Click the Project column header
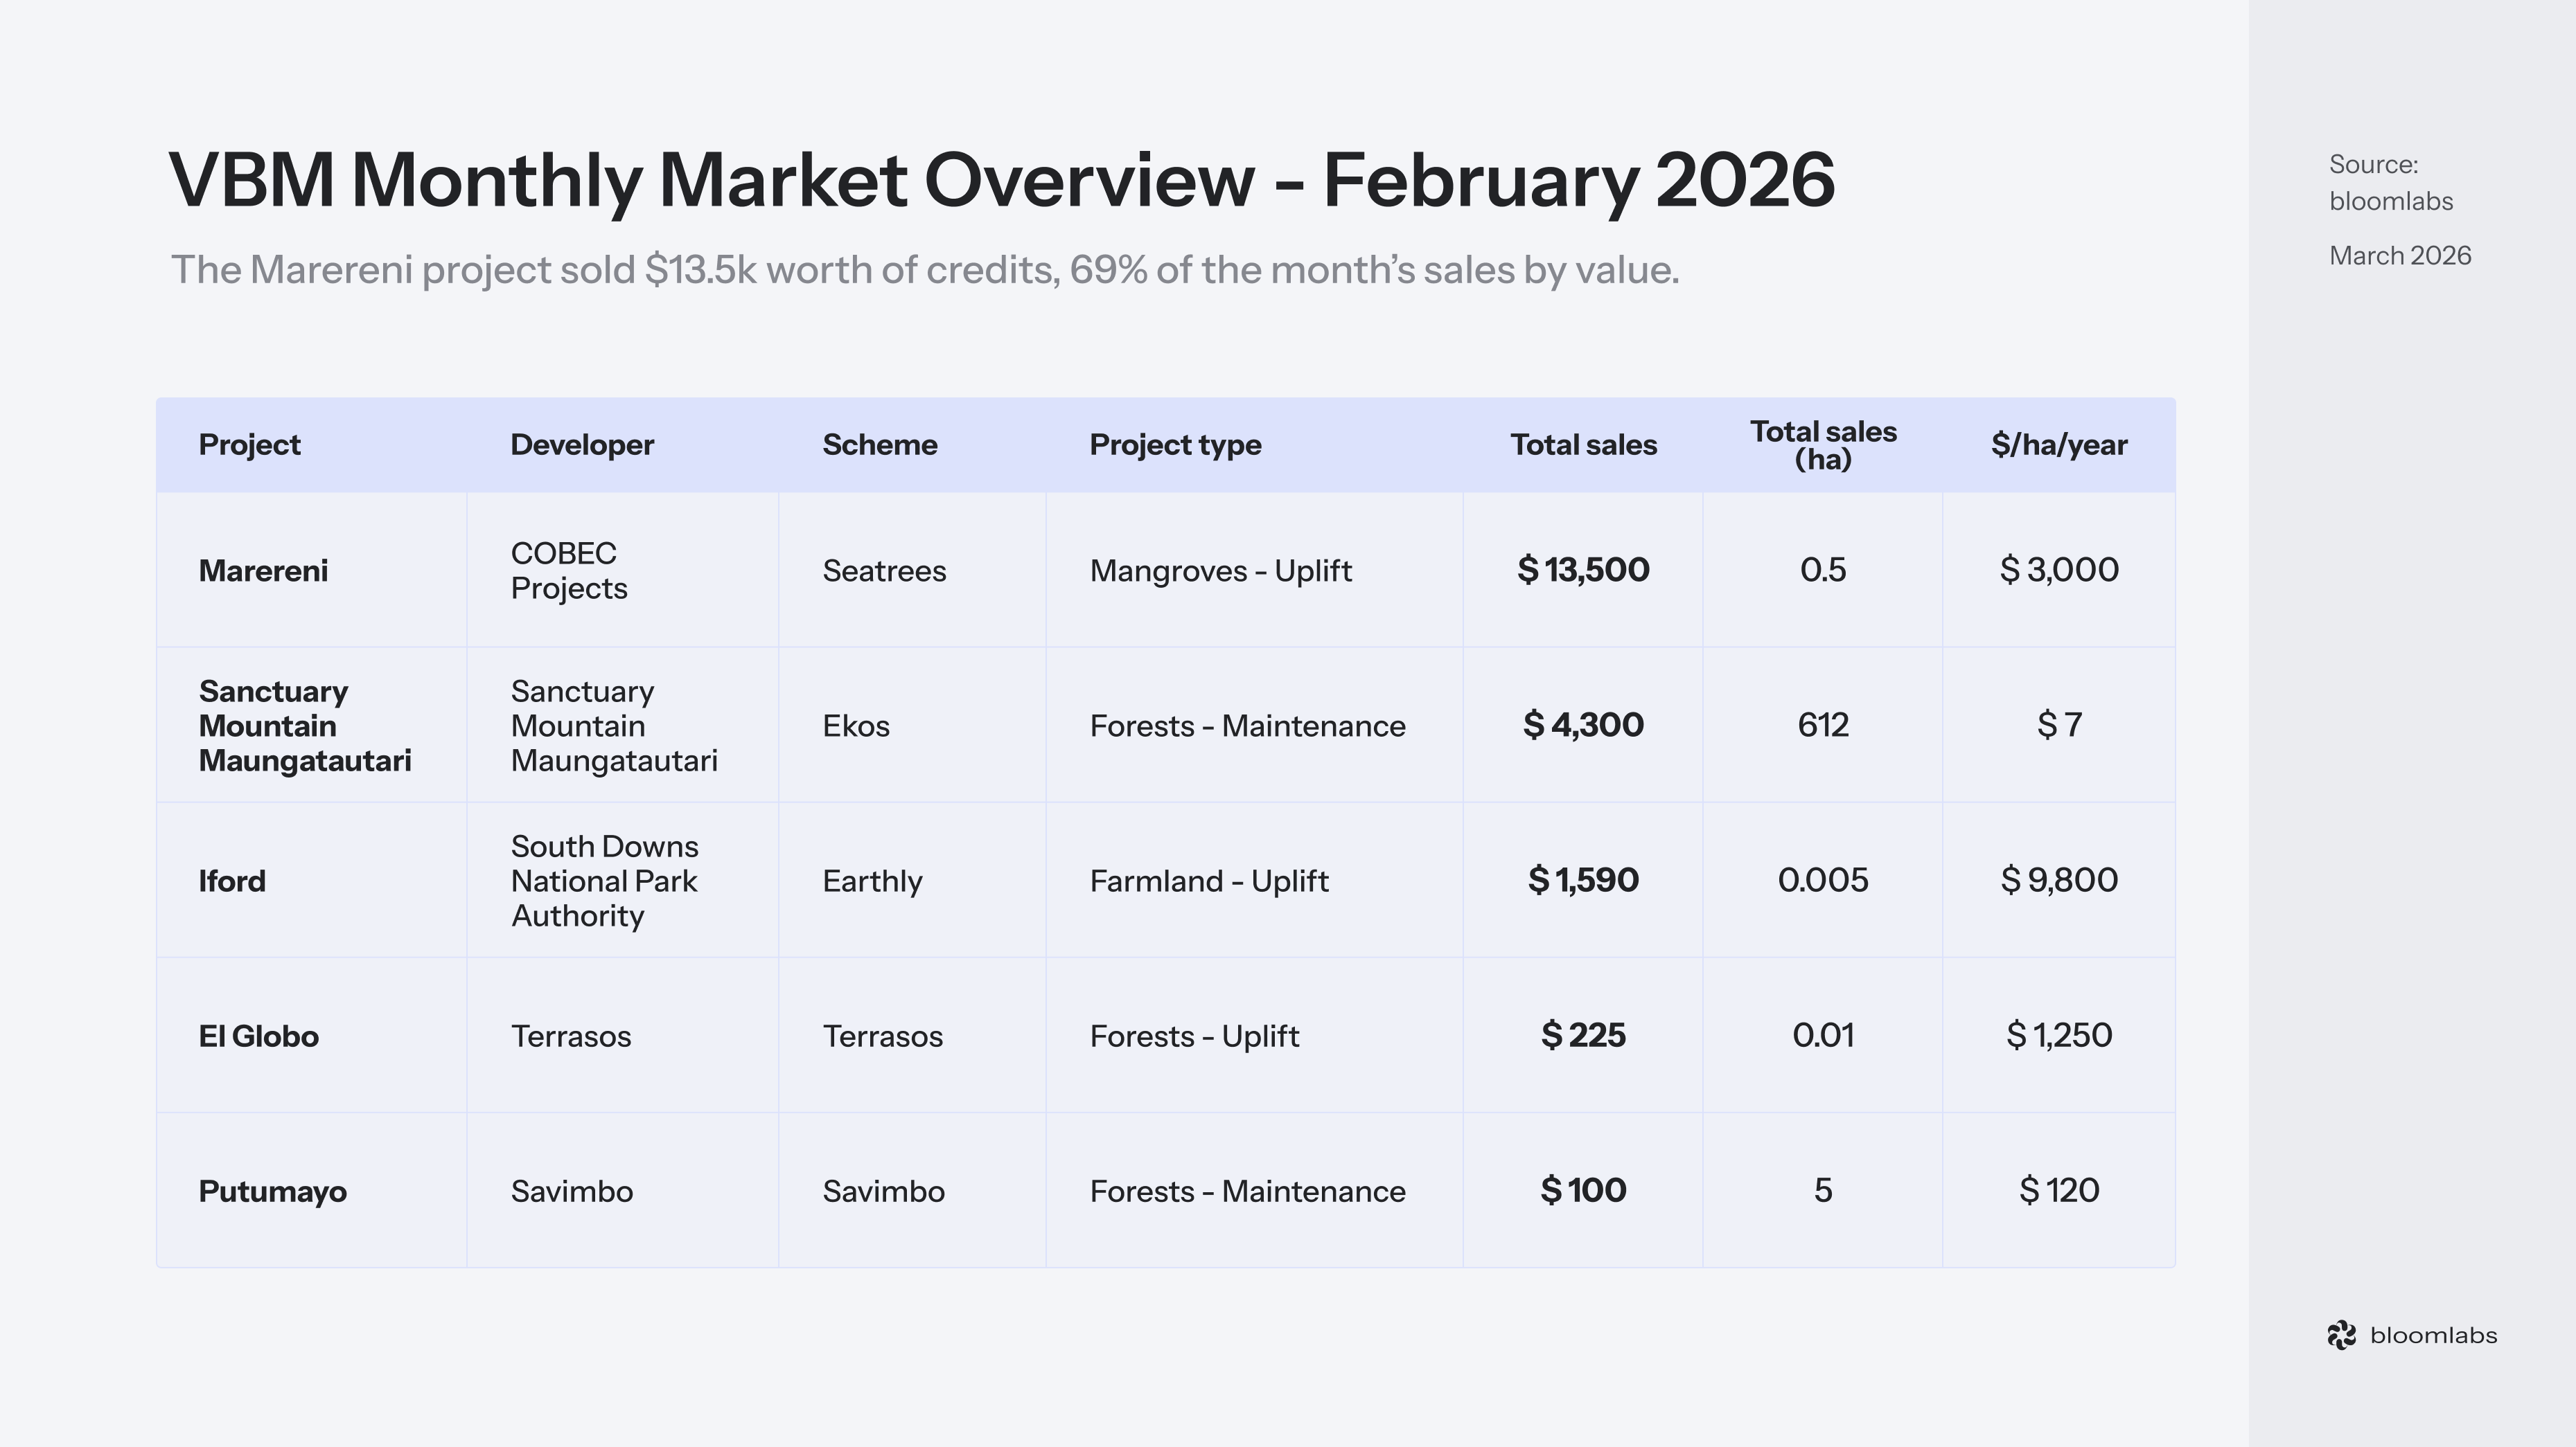This screenshot has height=1447, width=2576. click(x=249, y=444)
